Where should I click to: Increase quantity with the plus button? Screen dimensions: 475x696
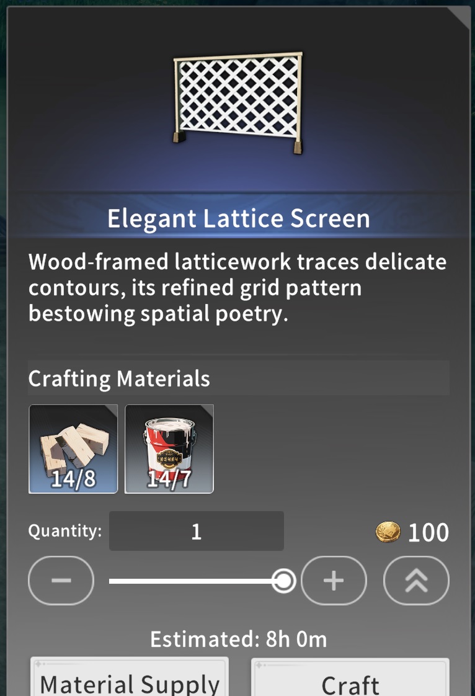click(x=334, y=580)
